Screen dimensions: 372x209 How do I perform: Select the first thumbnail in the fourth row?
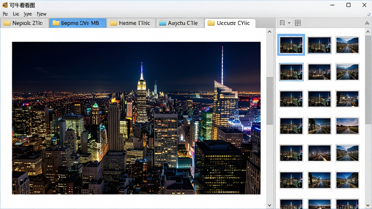point(291,126)
